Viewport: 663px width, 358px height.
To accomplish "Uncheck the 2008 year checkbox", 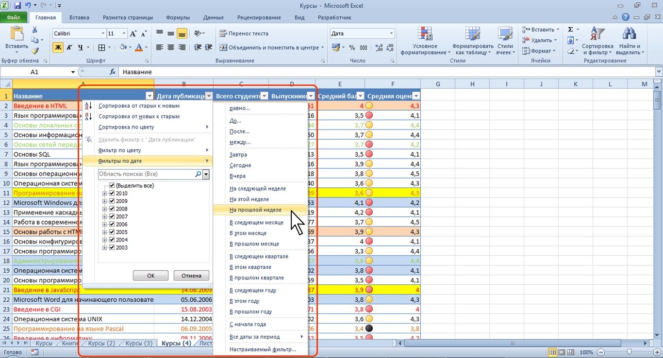I will pos(112,209).
